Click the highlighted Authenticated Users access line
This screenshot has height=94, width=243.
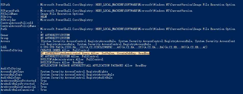[x=95, y=53]
